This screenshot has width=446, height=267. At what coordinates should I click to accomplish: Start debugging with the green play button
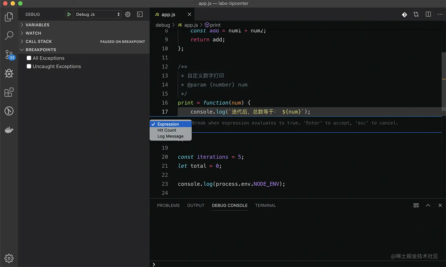[69, 14]
